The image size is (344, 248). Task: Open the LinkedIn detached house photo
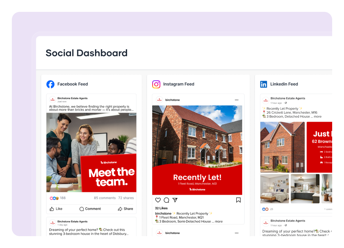(282, 147)
